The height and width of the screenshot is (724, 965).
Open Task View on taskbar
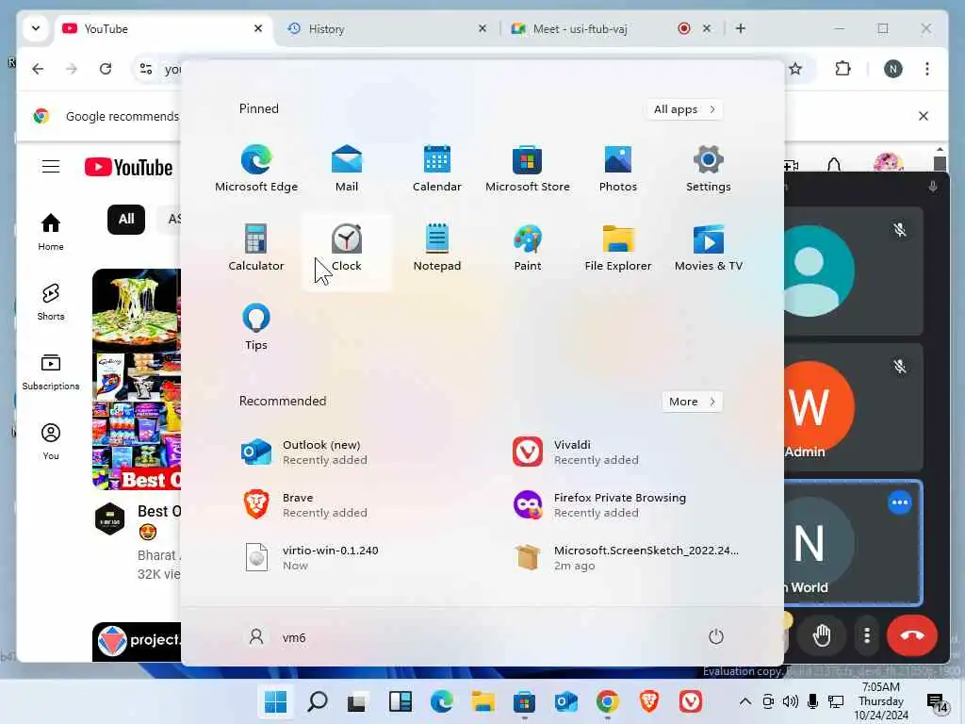[x=357, y=701]
